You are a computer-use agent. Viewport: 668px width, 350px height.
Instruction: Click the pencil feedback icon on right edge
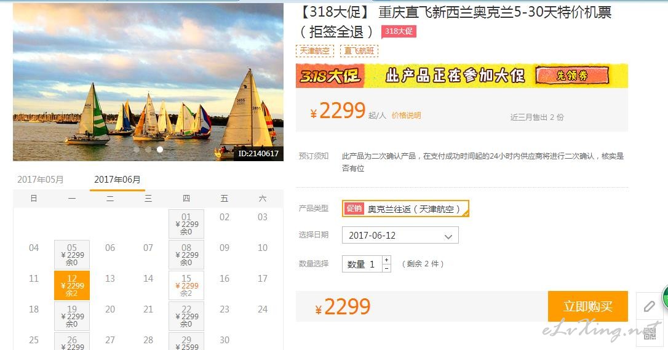tap(649, 306)
